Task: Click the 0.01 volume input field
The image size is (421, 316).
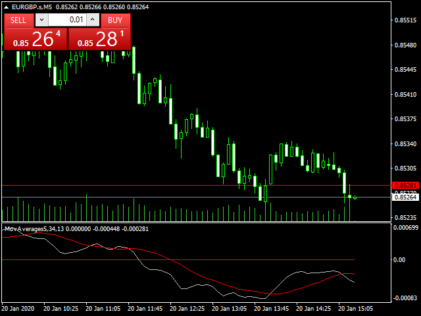Action: (68, 20)
